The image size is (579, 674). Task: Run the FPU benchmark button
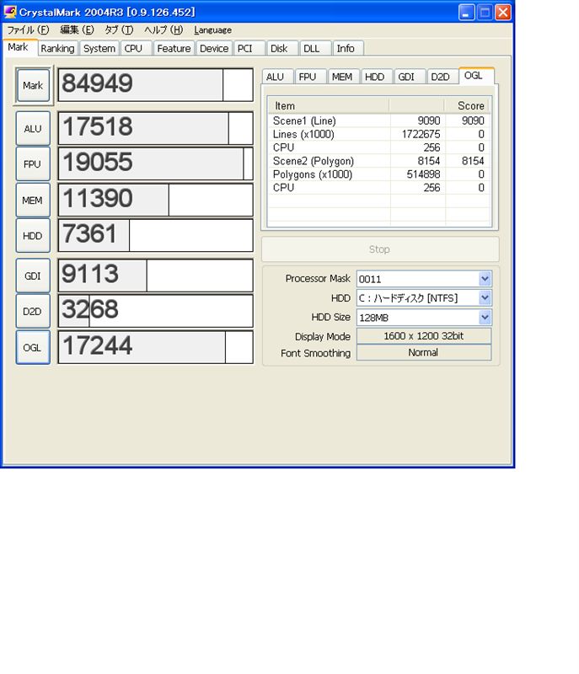click(x=33, y=163)
